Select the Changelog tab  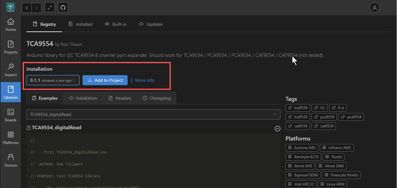pos(157,98)
